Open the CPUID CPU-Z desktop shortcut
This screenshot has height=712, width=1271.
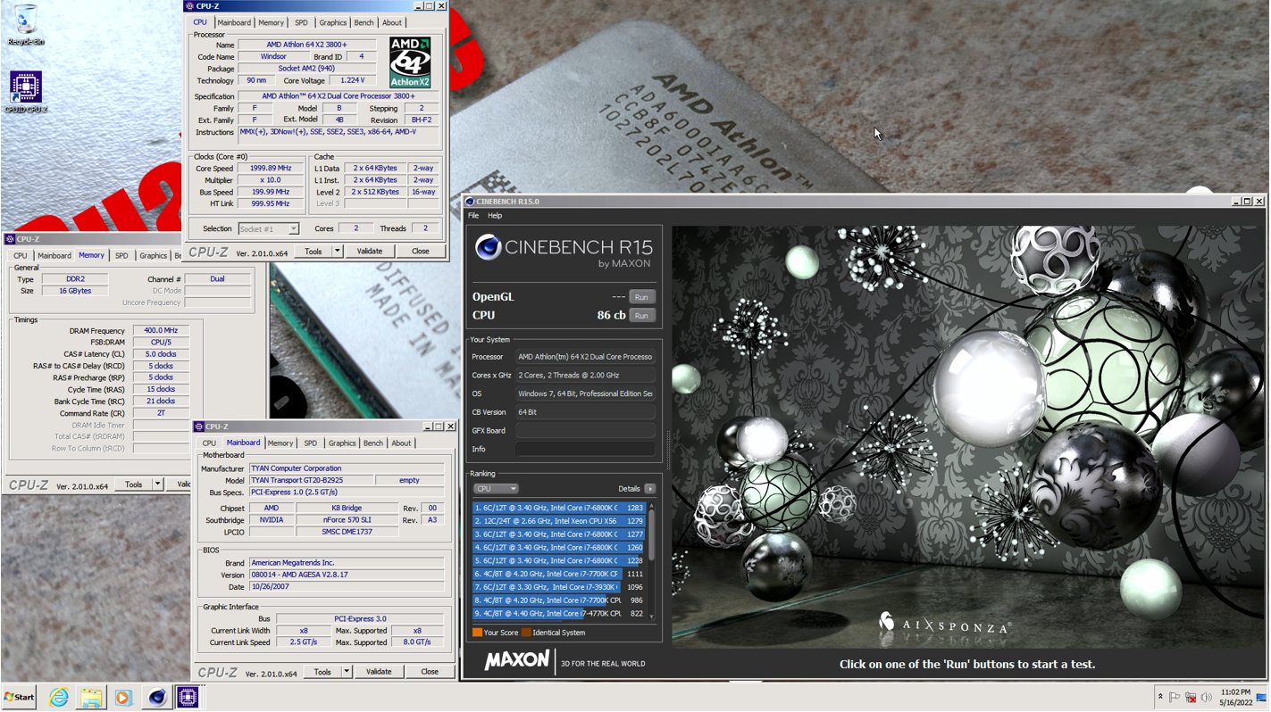click(25, 92)
